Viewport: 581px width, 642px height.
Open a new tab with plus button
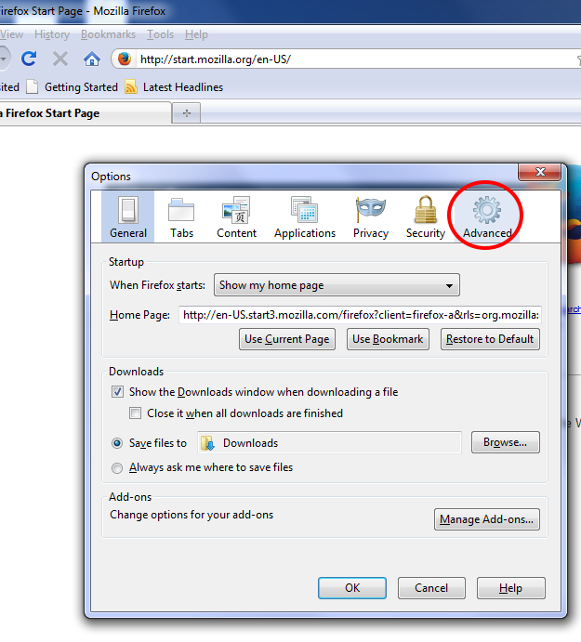point(187,113)
